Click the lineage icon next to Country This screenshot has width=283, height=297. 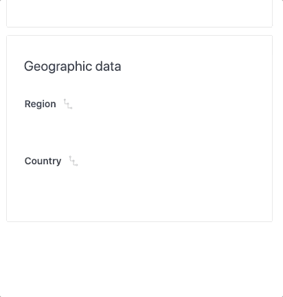coord(73,161)
